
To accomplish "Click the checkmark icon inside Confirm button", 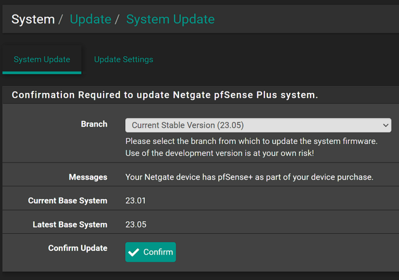I will point(134,252).
